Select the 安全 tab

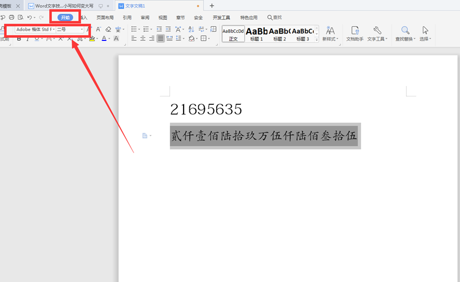(198, 18)
